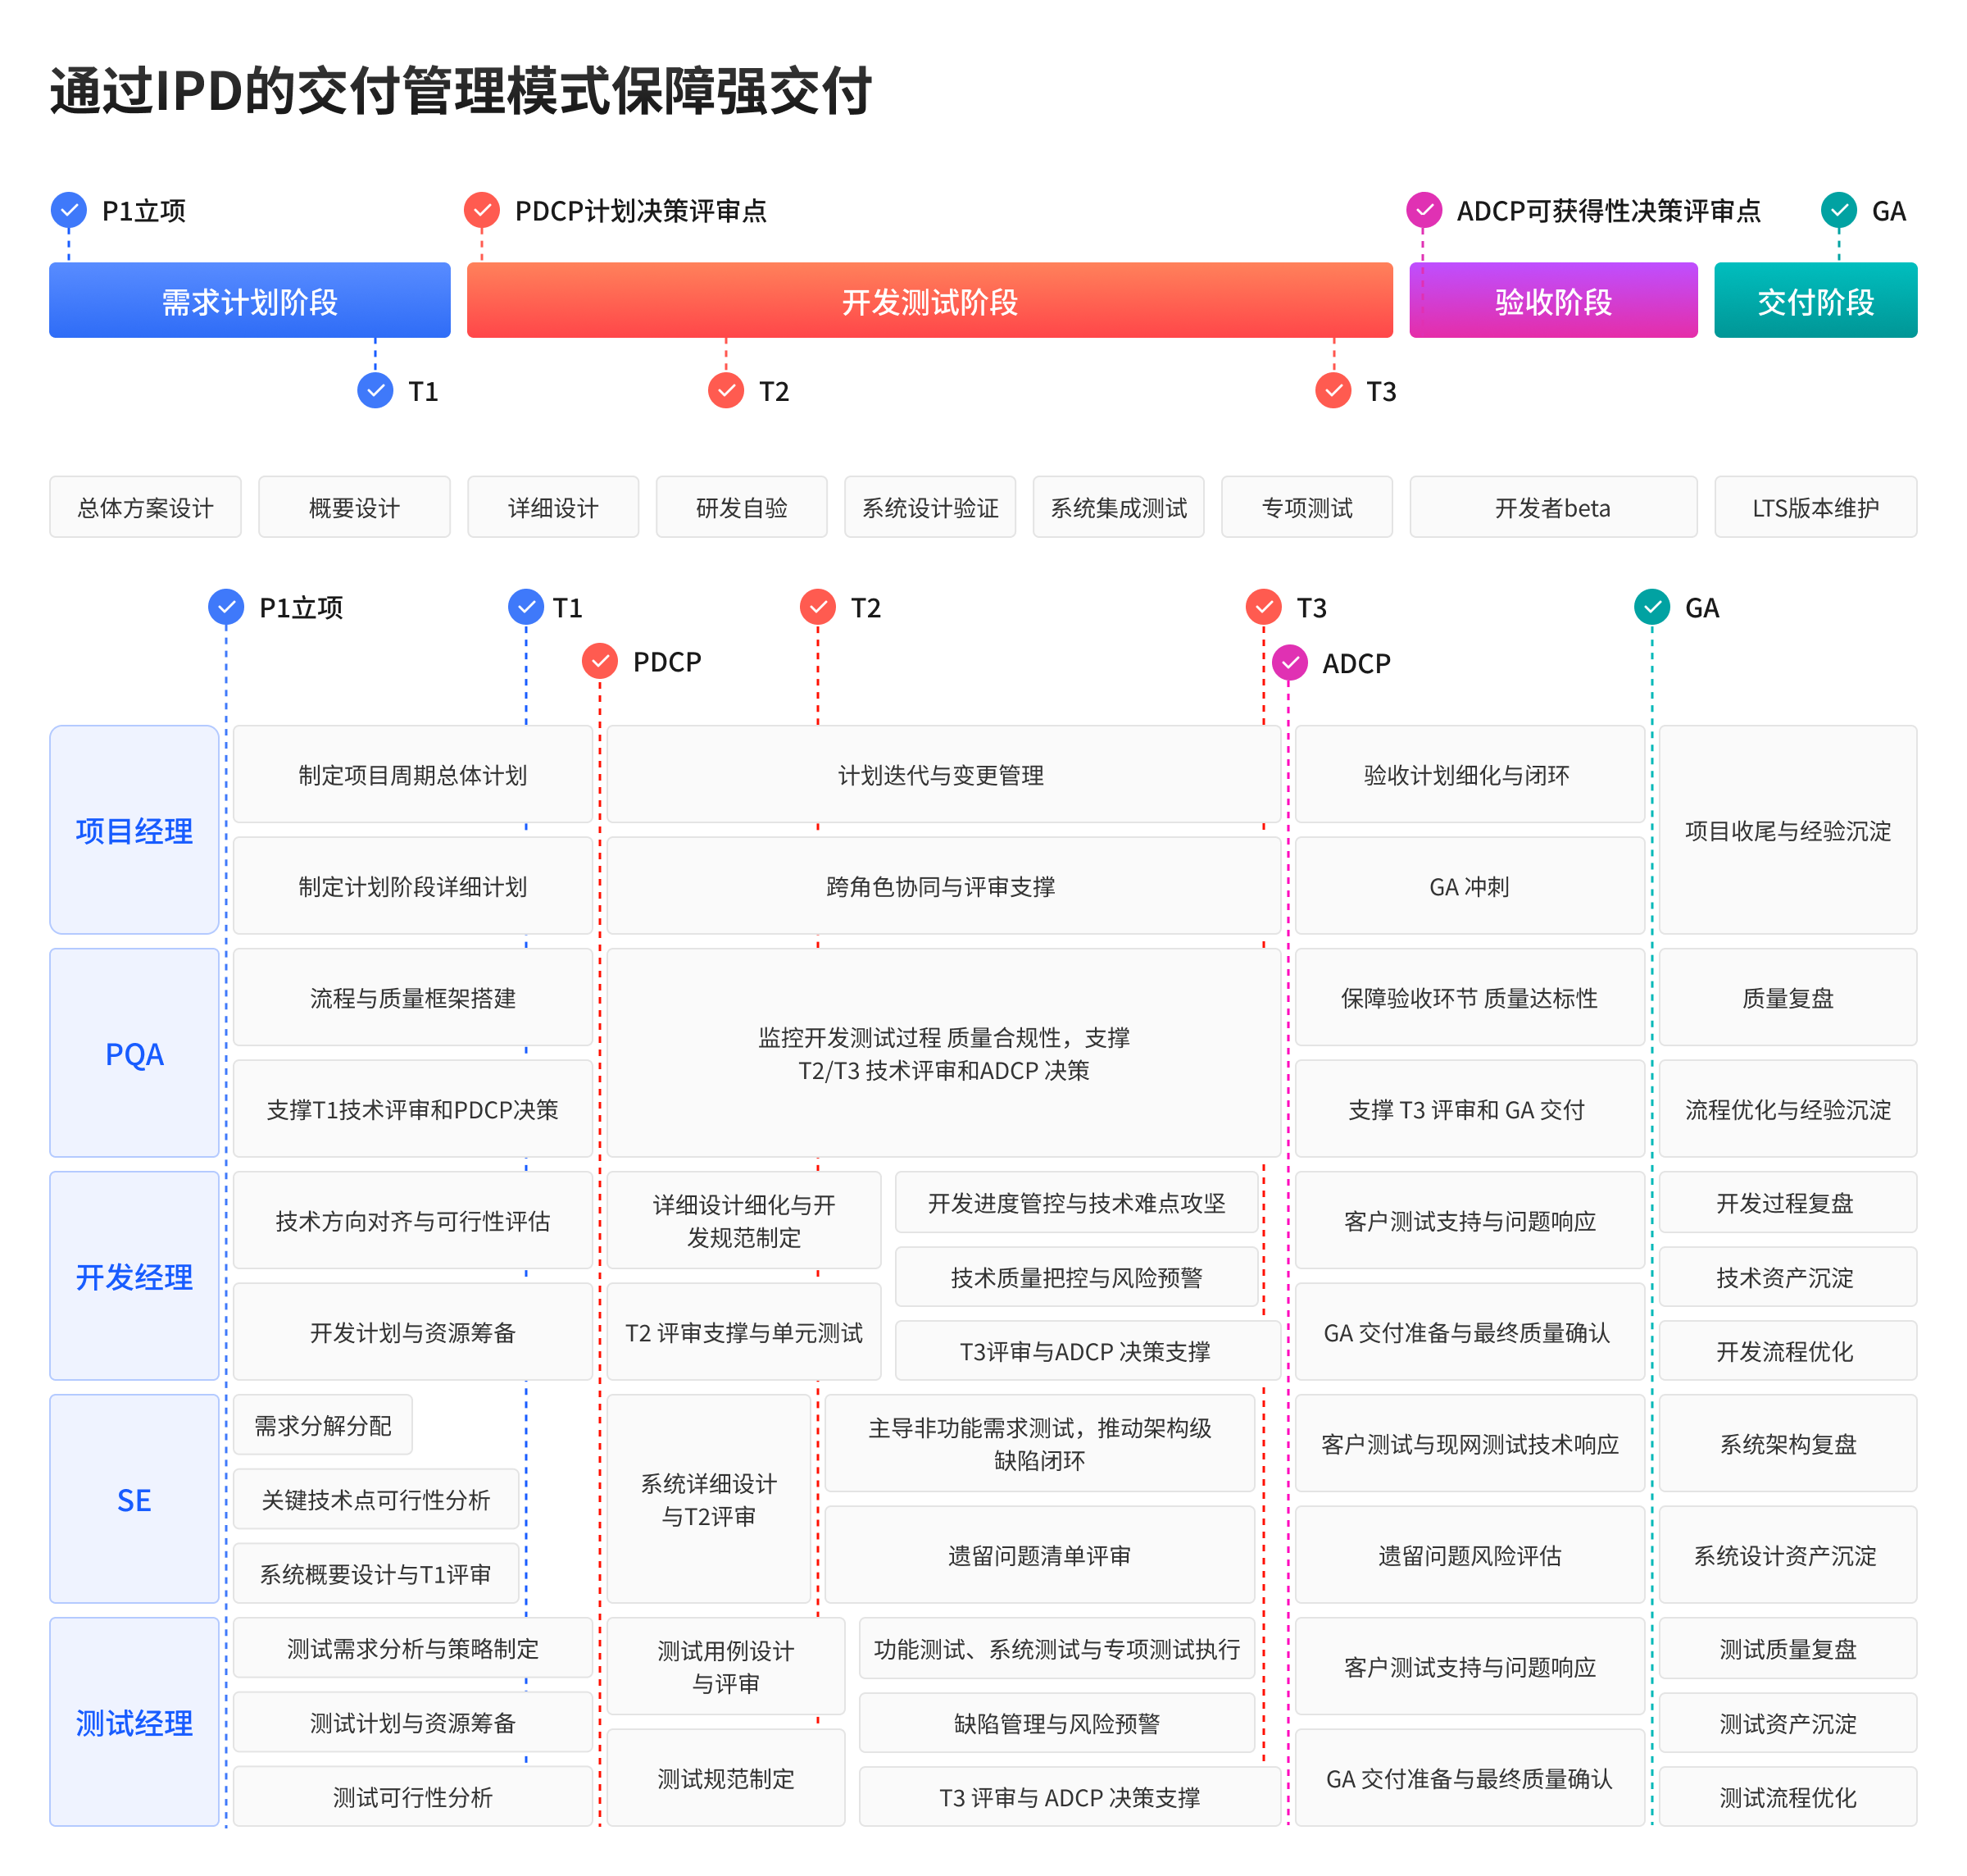Select the 开发者beta stage card
The height and width of the screenshot is (1876, 1967).
[x=1552, y=507]
